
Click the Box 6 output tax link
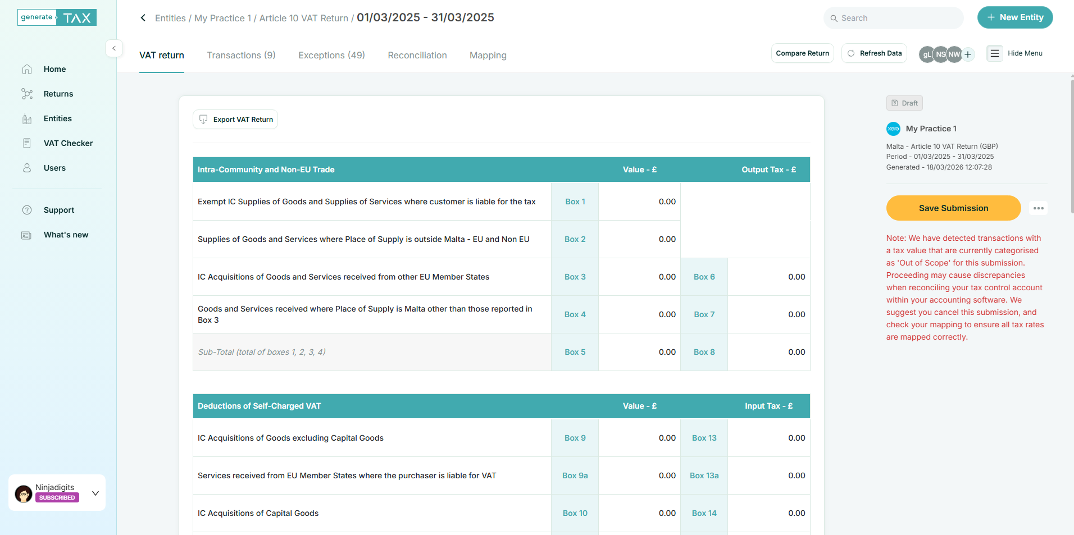point(704,277)
